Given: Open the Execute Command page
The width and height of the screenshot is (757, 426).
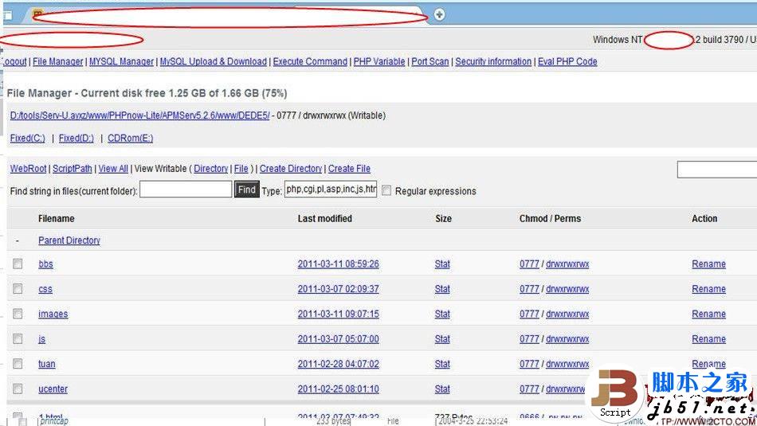Looking at the screenshot, I should (x=310, y=61).
